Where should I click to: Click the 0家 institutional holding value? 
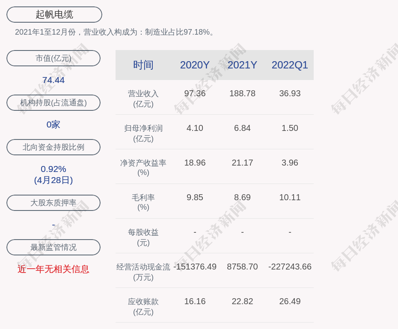pos(53,124)
